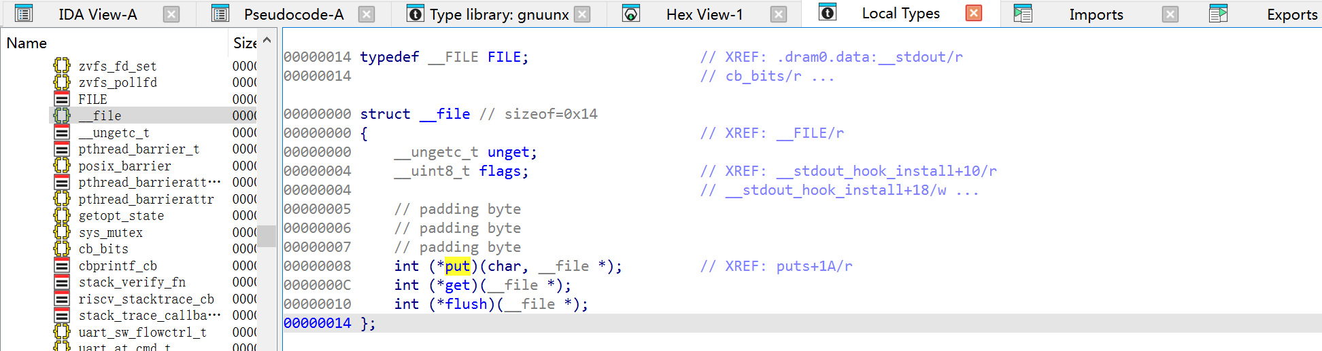Click the struct icon beside zvfs_fd_set
Image resolution: width=1322 pixels, height=351 pixels.
pyautogui.click(x=62, y=66)
